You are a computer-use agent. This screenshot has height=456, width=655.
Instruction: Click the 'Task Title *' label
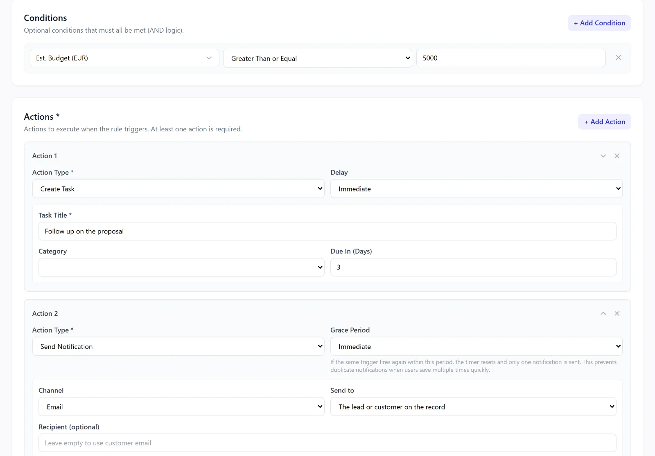55,215
